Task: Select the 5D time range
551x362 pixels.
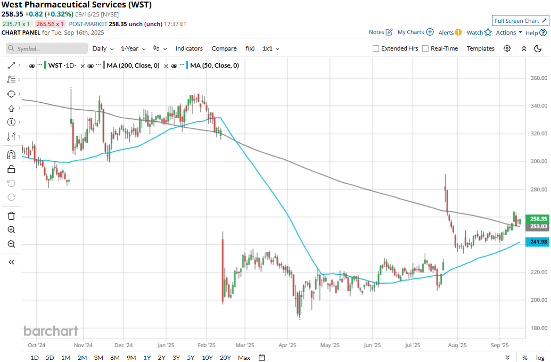Action: tap(50, 357)
